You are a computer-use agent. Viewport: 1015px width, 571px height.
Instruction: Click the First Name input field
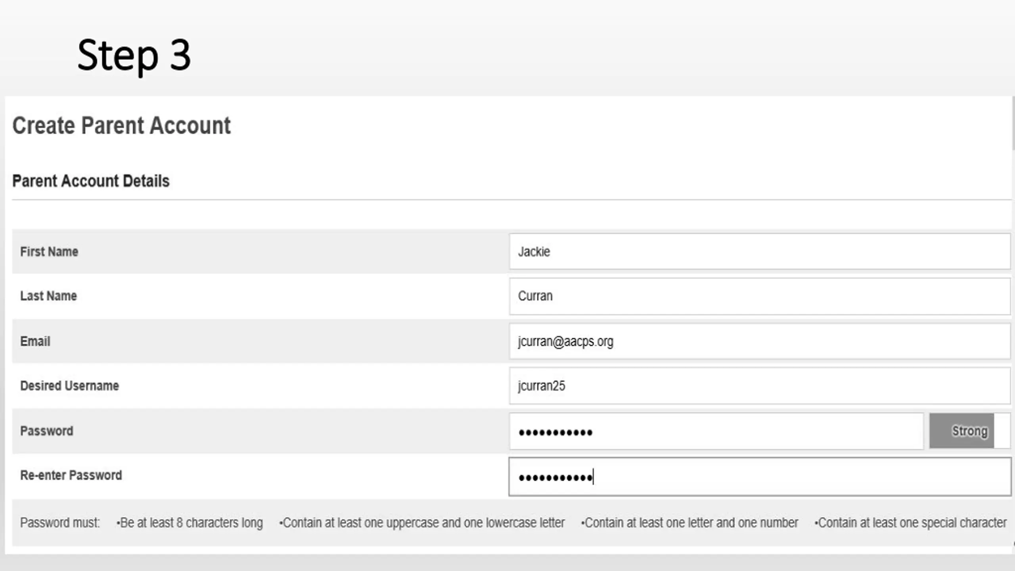click(760, 251)
